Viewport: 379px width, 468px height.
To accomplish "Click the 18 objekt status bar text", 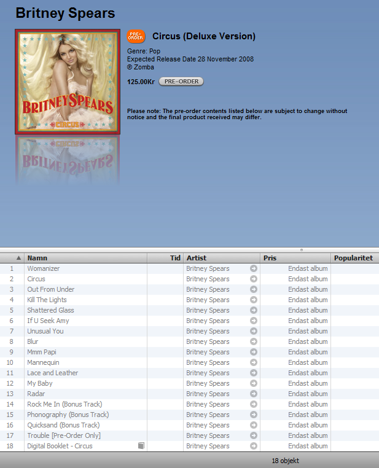I will 285,461.
